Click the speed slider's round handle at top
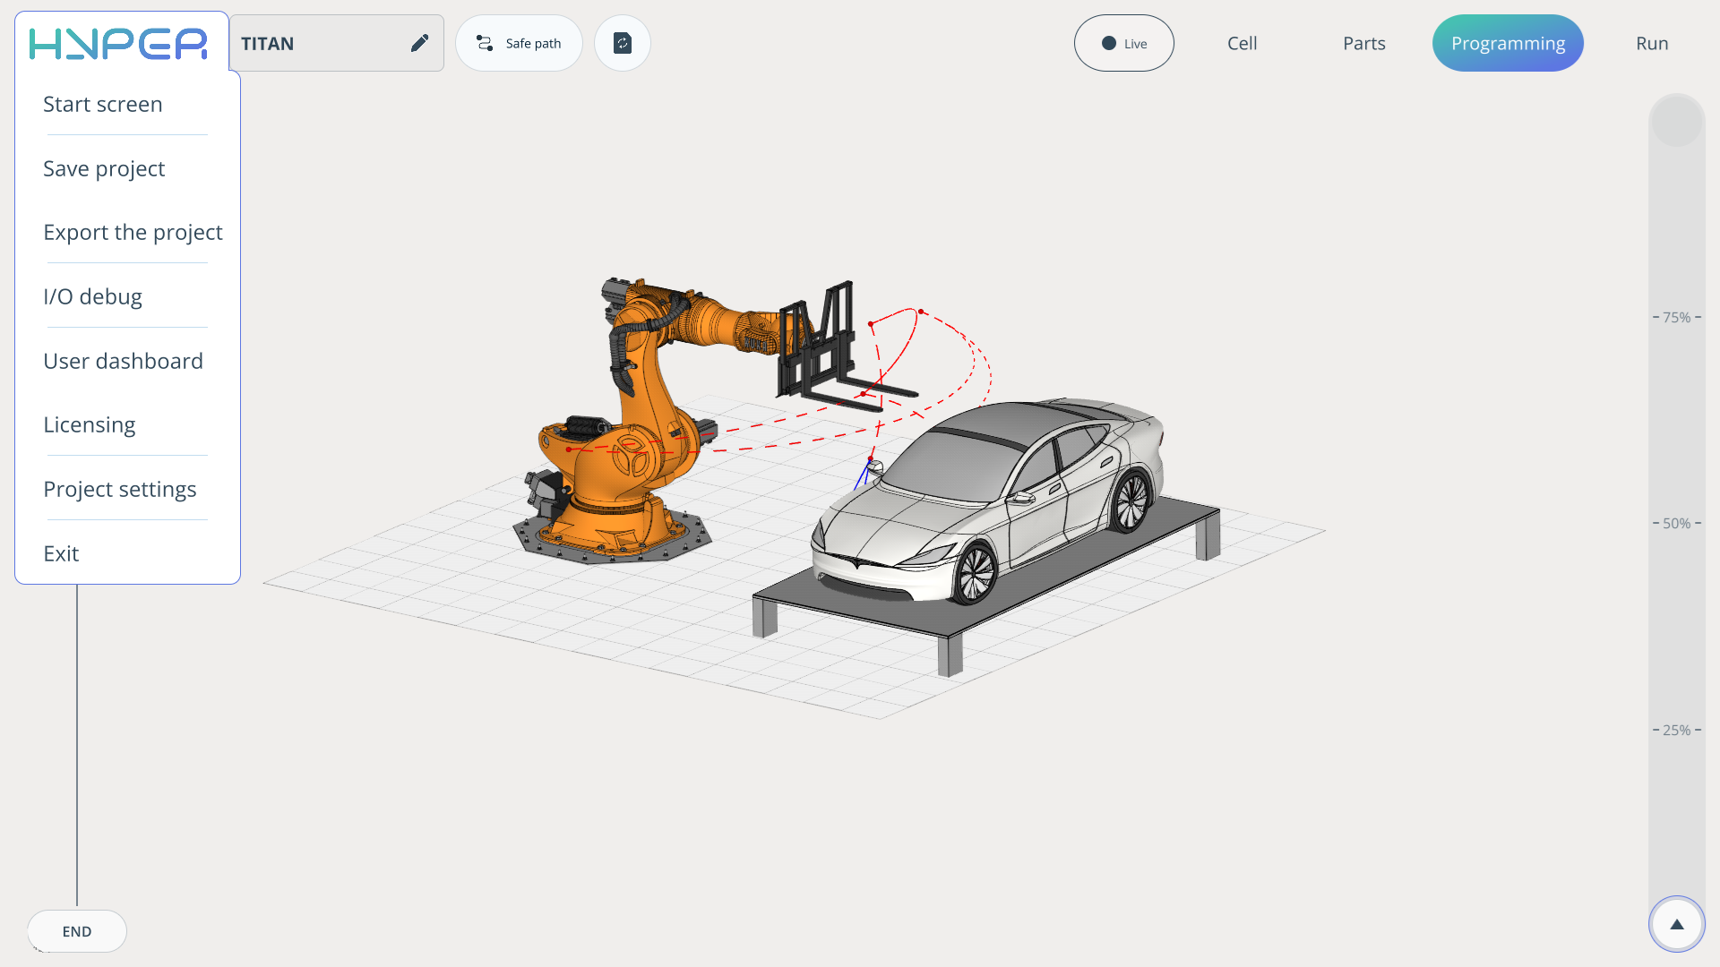The image size is (1720, 967). [1676, 121]
